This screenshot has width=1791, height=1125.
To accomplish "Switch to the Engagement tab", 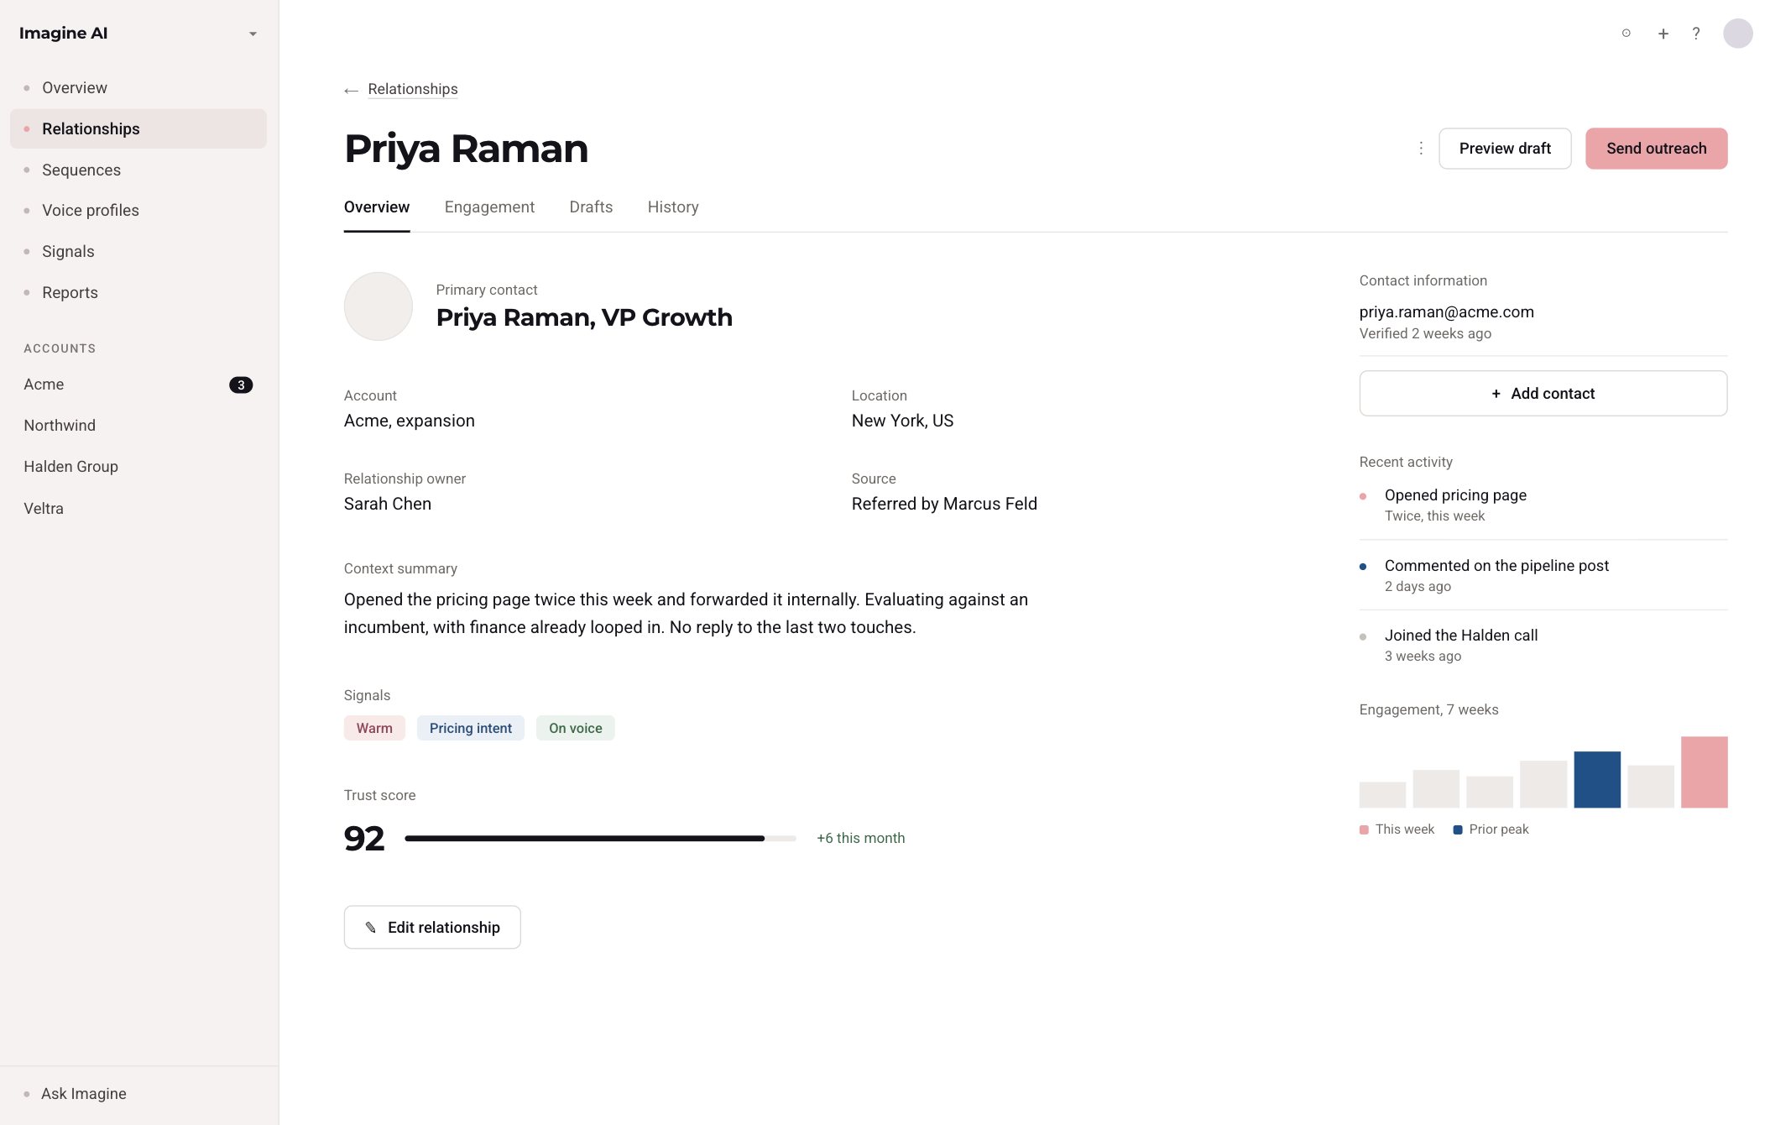I will pos(489,207).
